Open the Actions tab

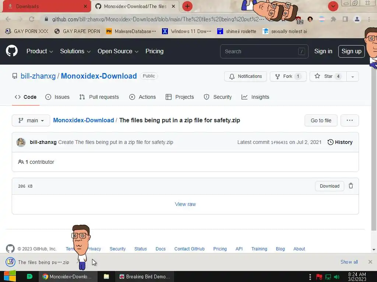[x=142, y=97]
